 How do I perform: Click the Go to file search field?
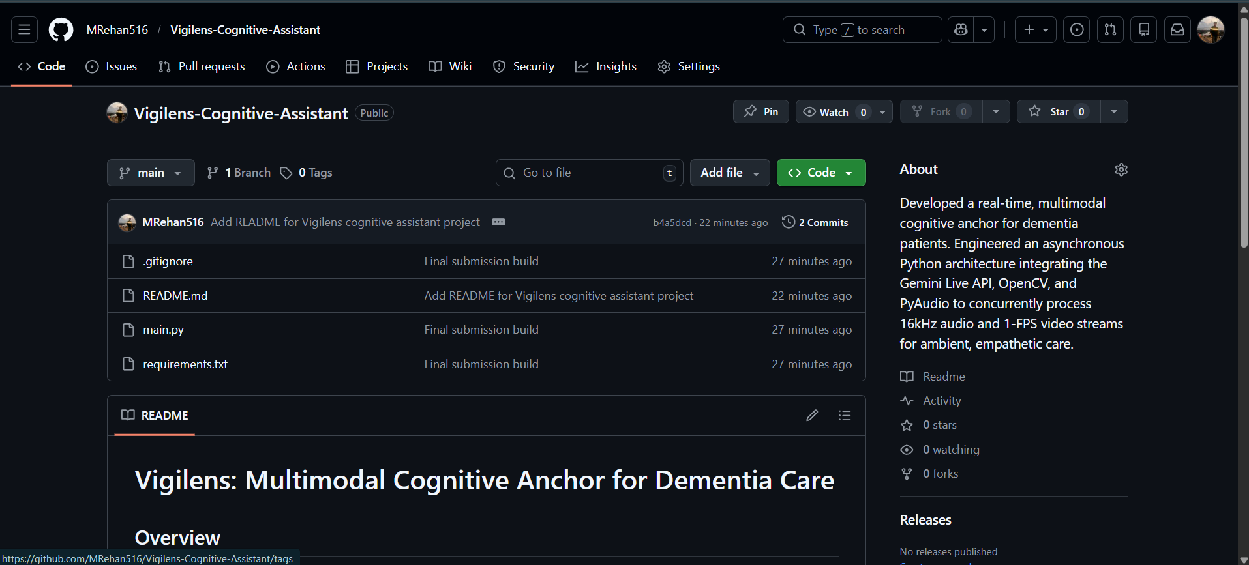pyautogui.click(x=590, y=173)
